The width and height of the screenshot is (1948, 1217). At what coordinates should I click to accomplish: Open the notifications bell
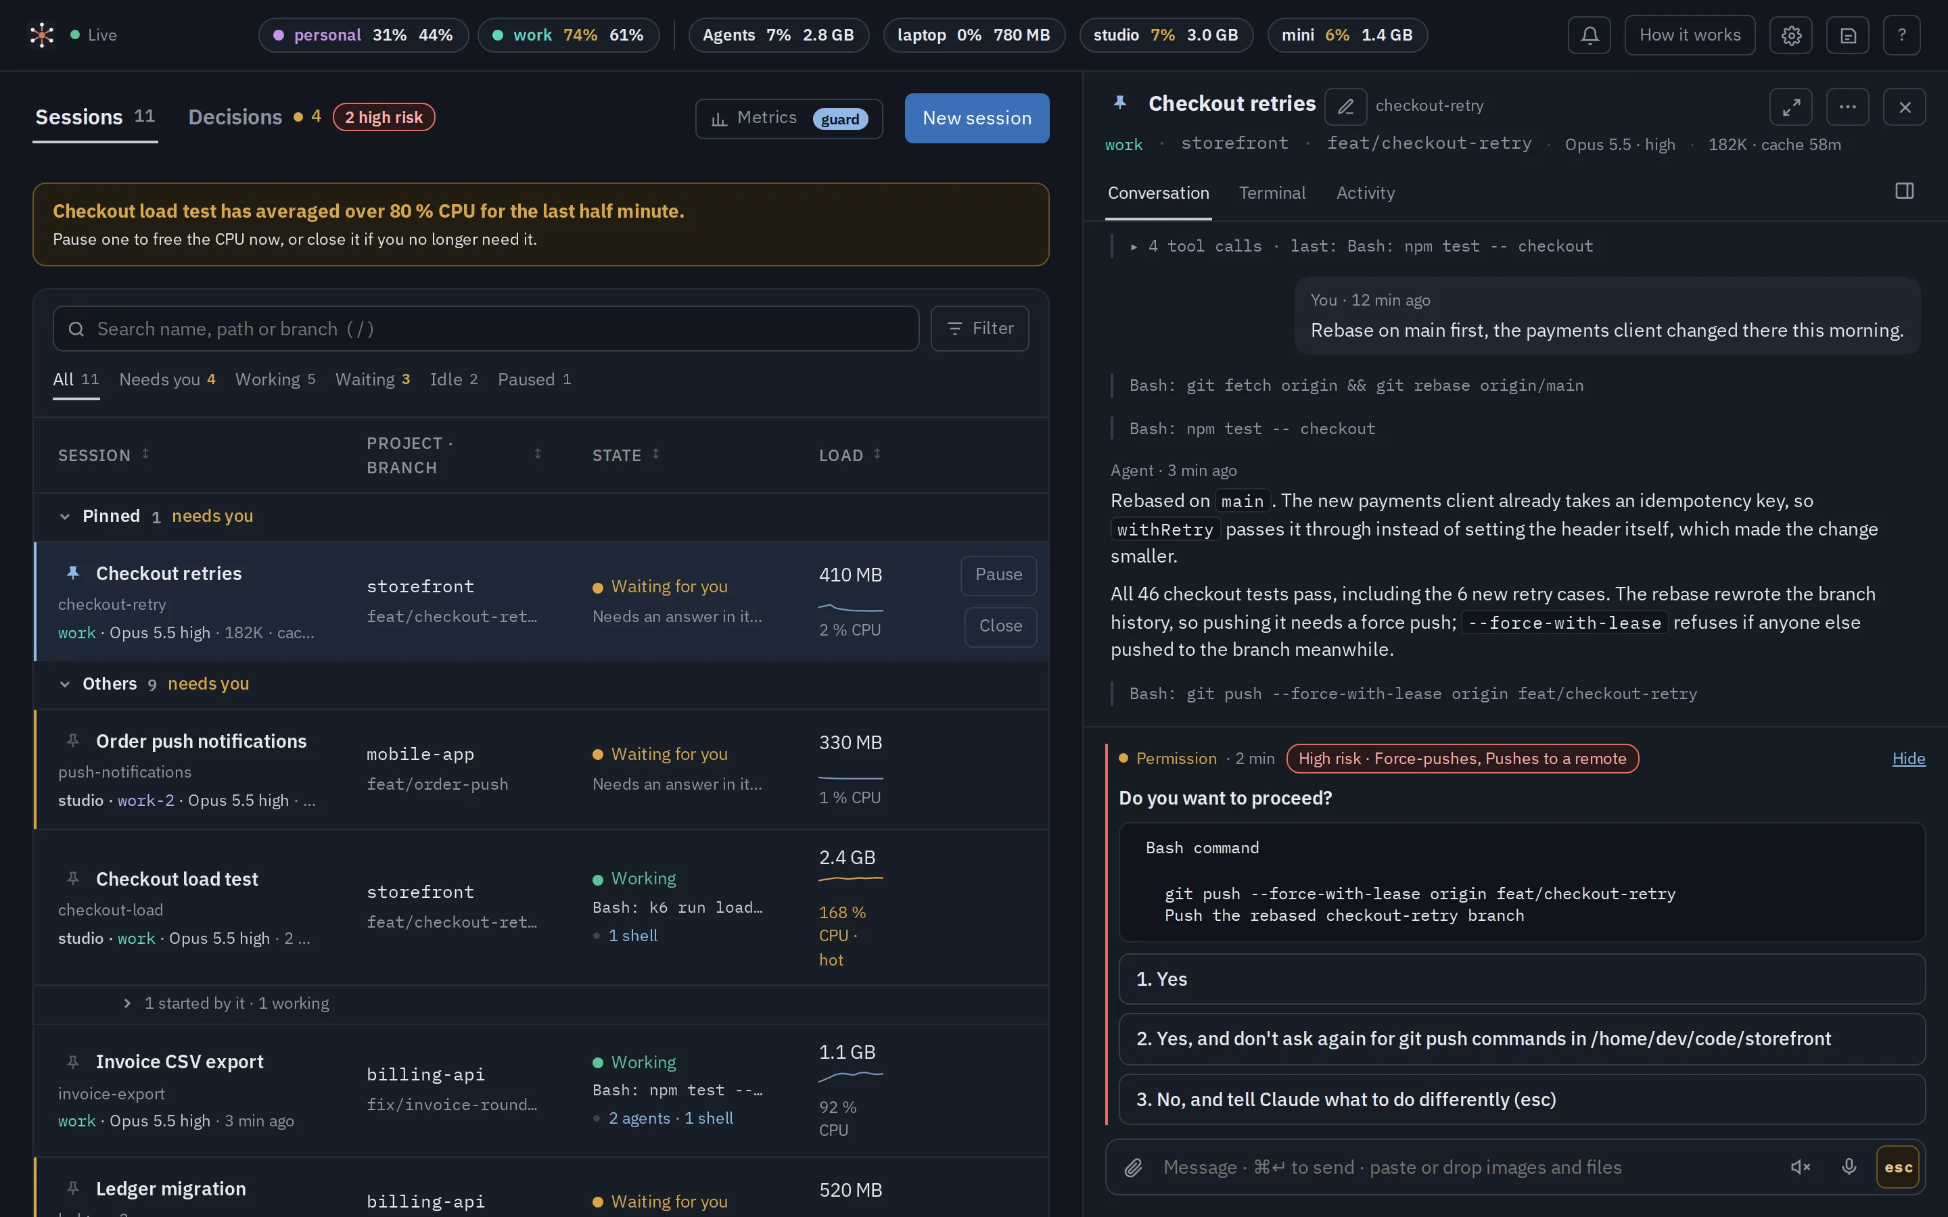coord(1589,35)
